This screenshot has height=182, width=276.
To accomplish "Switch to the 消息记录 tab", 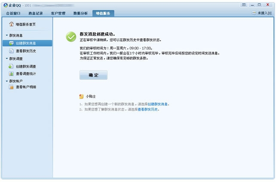I will 36,13.
